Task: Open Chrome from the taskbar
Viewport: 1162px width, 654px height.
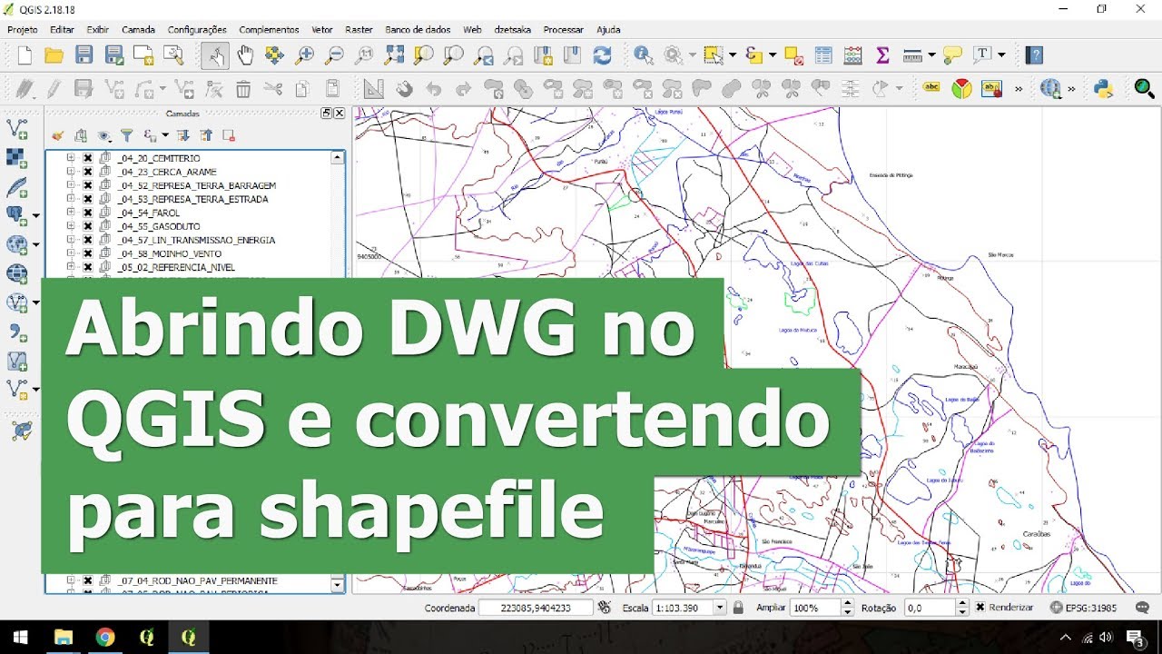Action: click(x=105, y=638)
